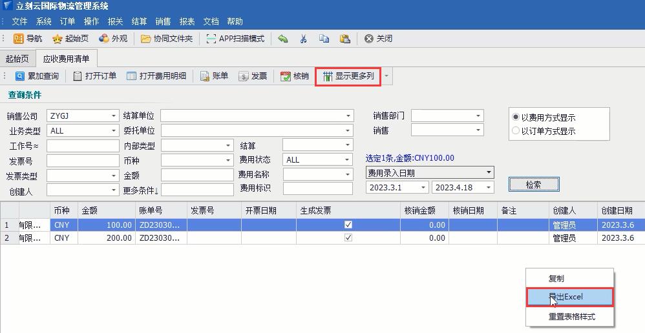
Task: Click the 发票号 input field
Action: click(82, 161)
